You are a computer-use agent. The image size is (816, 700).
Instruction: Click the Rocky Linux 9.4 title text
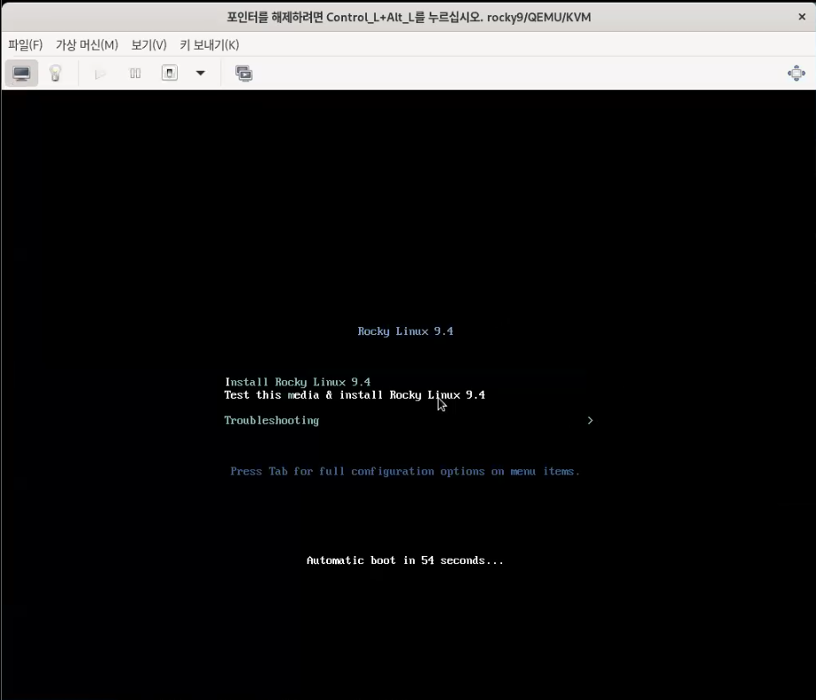[406, 331]
